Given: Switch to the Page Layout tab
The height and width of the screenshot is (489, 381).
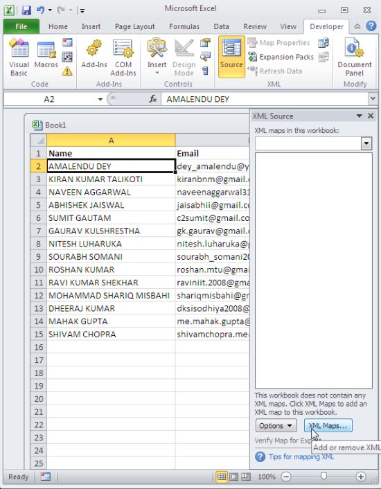Looking at the screenshot, I should pos(134,27).
